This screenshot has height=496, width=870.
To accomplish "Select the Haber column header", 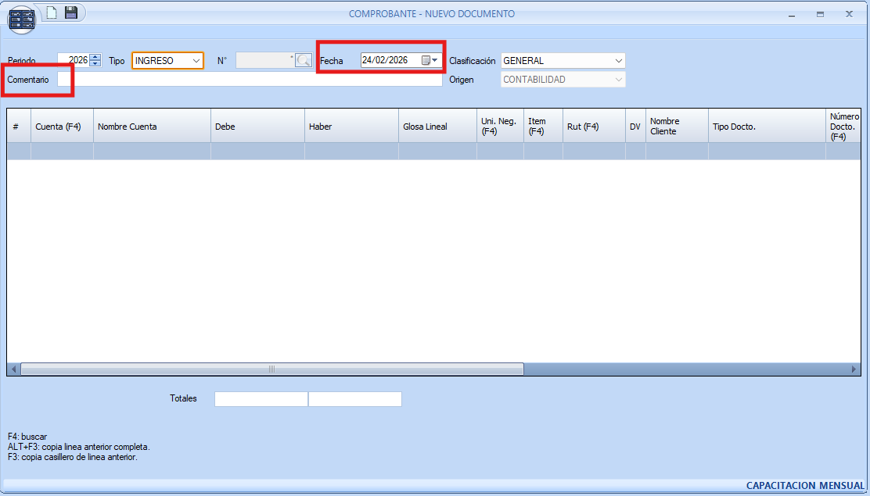I will tap(351, 127).
